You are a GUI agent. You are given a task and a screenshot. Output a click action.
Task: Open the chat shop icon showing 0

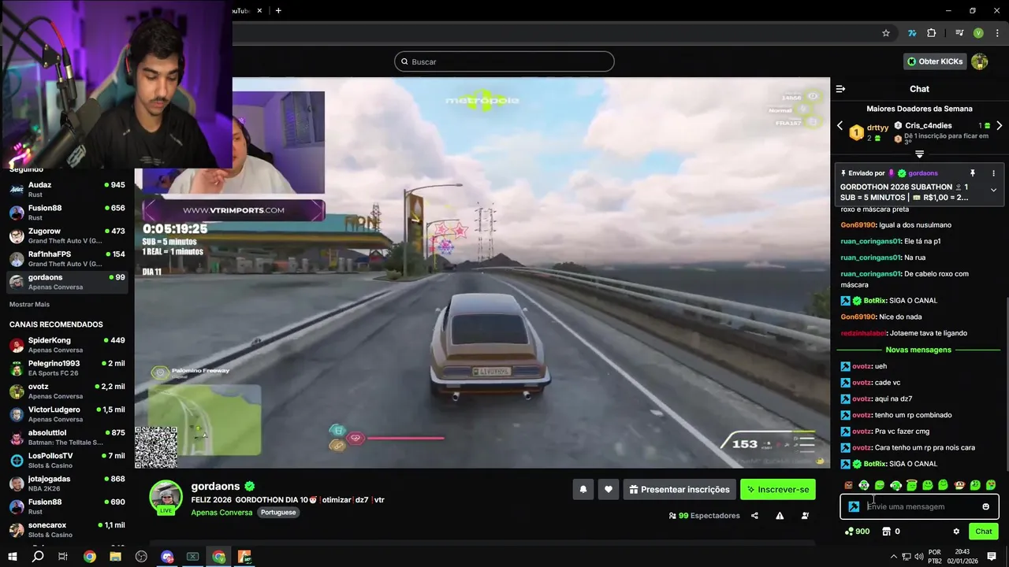coord(891,532)
